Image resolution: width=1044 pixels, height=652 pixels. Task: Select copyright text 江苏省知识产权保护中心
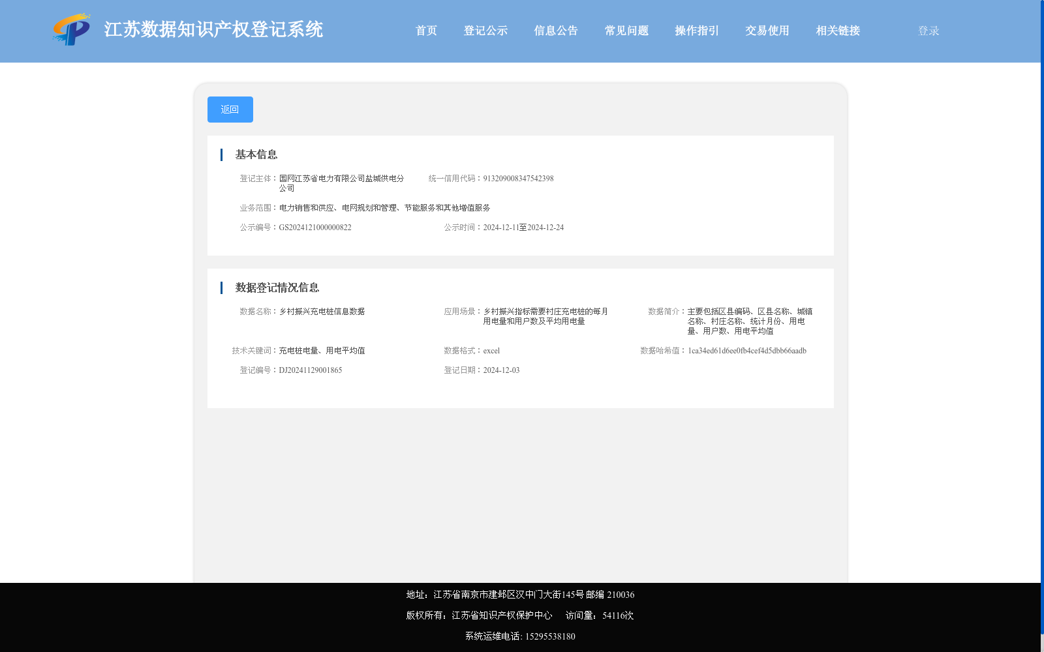tap(502, 615)
